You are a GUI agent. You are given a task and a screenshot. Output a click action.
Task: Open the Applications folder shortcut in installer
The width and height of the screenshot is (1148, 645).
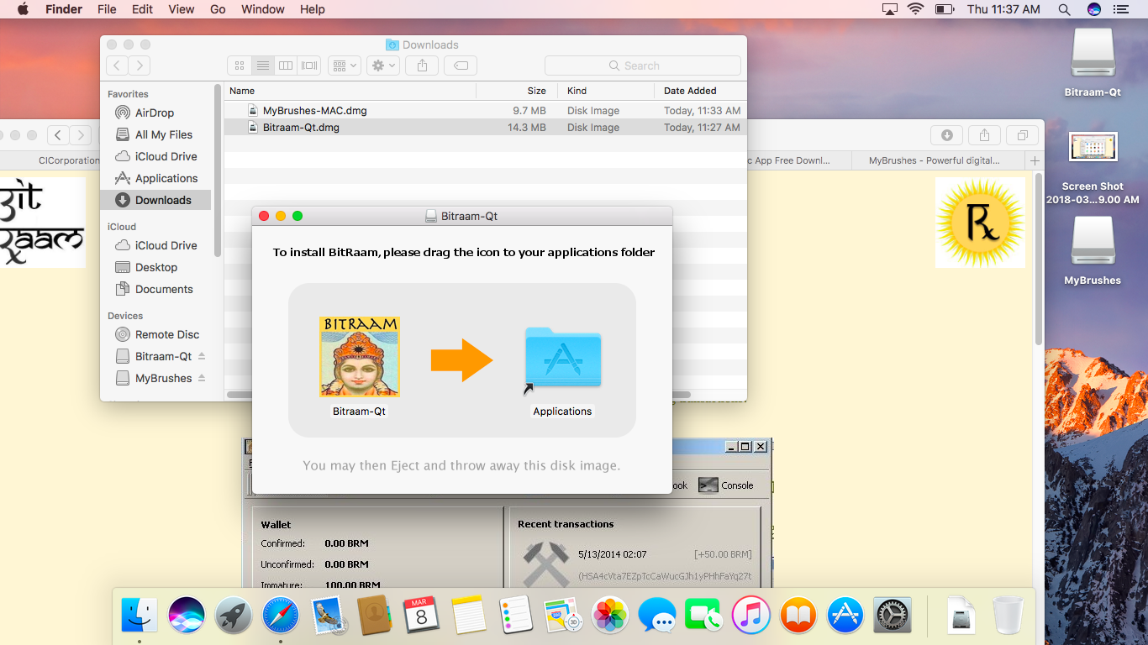[x=562, y=358]
